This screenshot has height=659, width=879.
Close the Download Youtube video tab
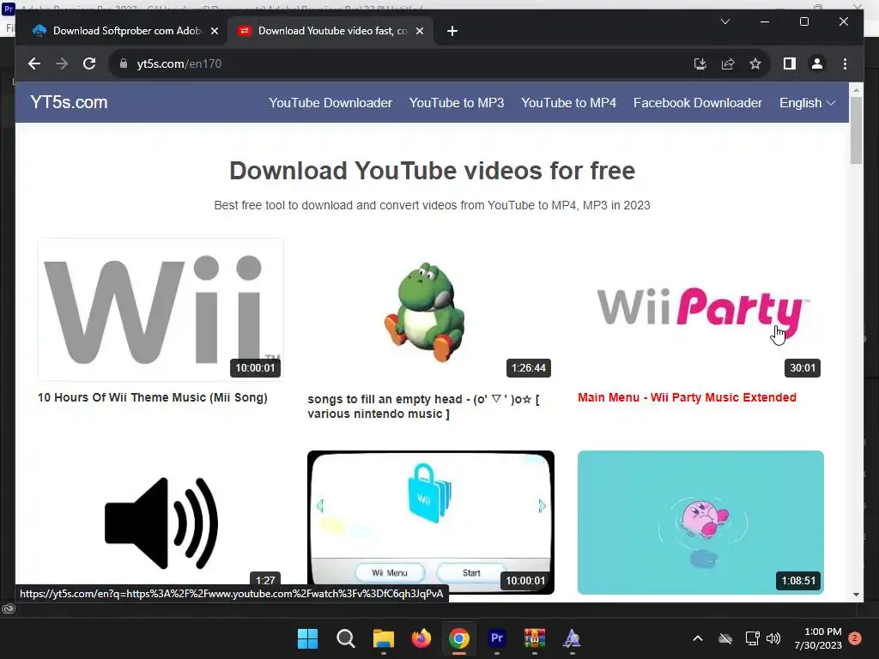tap(419, 31)
